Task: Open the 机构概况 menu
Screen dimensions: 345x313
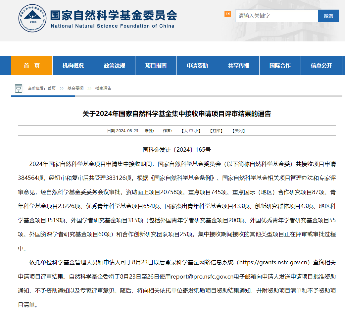Action: [73, 66]
